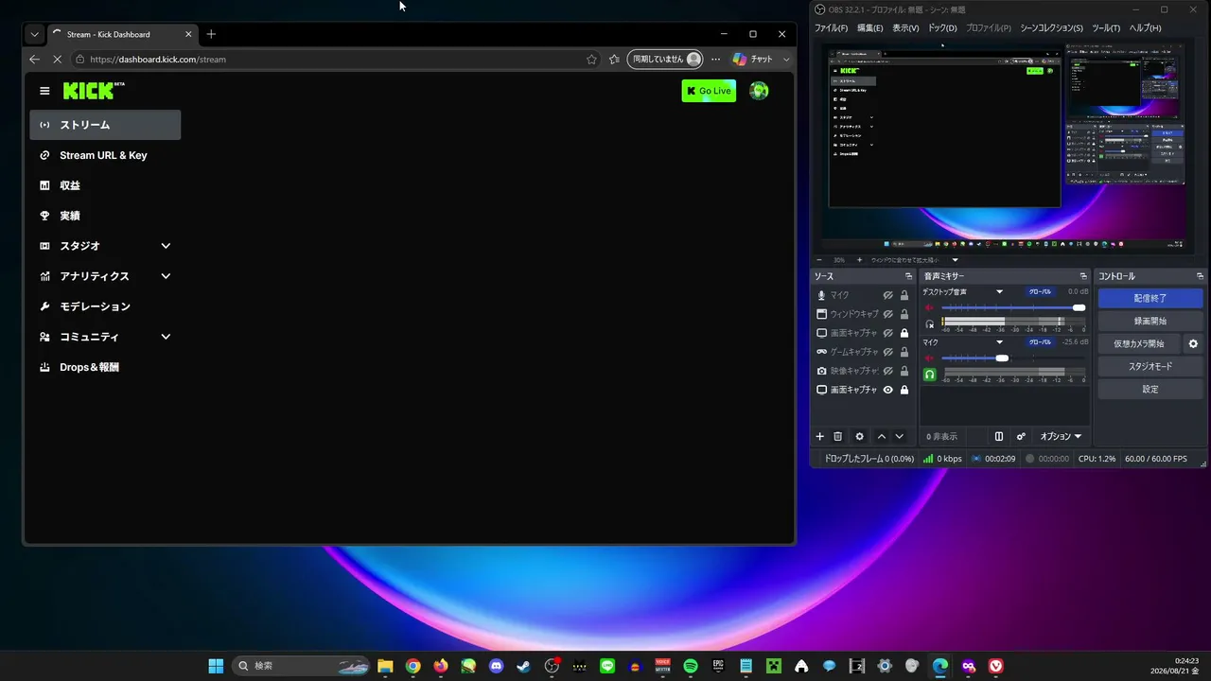Open the 表示(V) menu in OBS
This screenshot has height=681, width=1211.
pos(905,28)
